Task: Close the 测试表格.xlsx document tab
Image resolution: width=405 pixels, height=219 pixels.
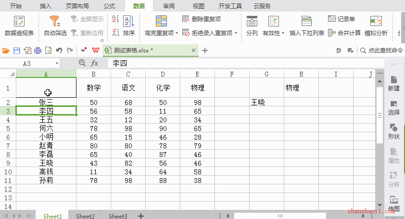Action: click(193, 51)
